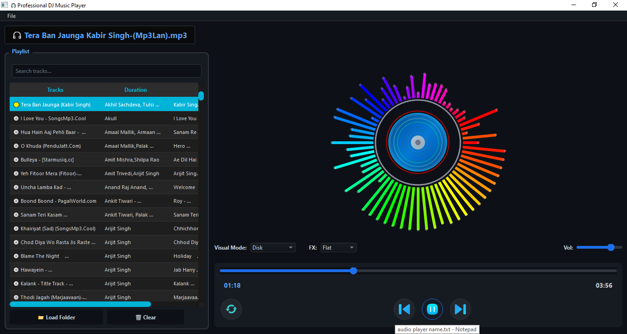Skip to the next track

click(x=460, y=309)
